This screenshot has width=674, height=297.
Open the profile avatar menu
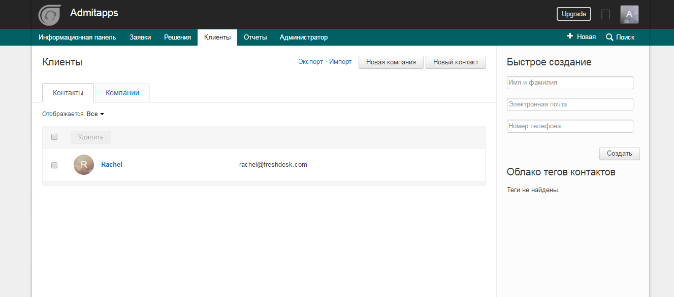click(x=629, y=14)
